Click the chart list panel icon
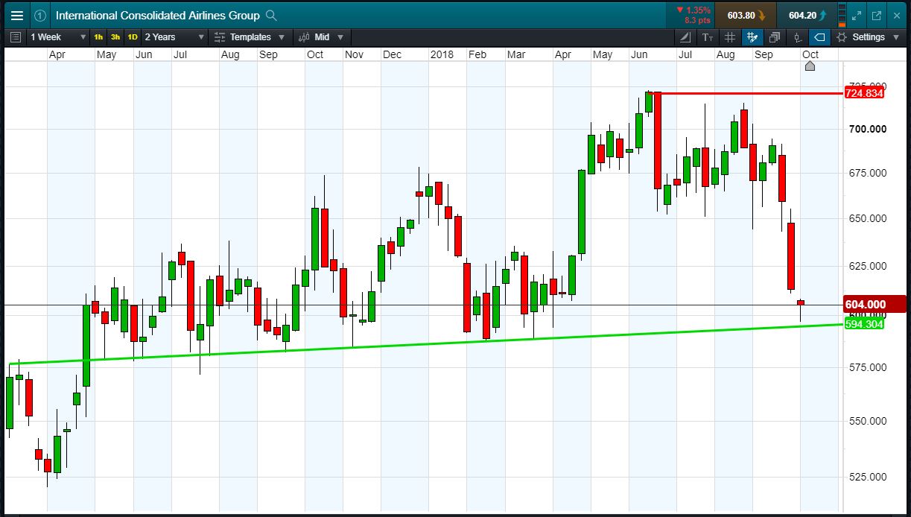The width and height of the screenshot is (911, 517). (16, 37)
